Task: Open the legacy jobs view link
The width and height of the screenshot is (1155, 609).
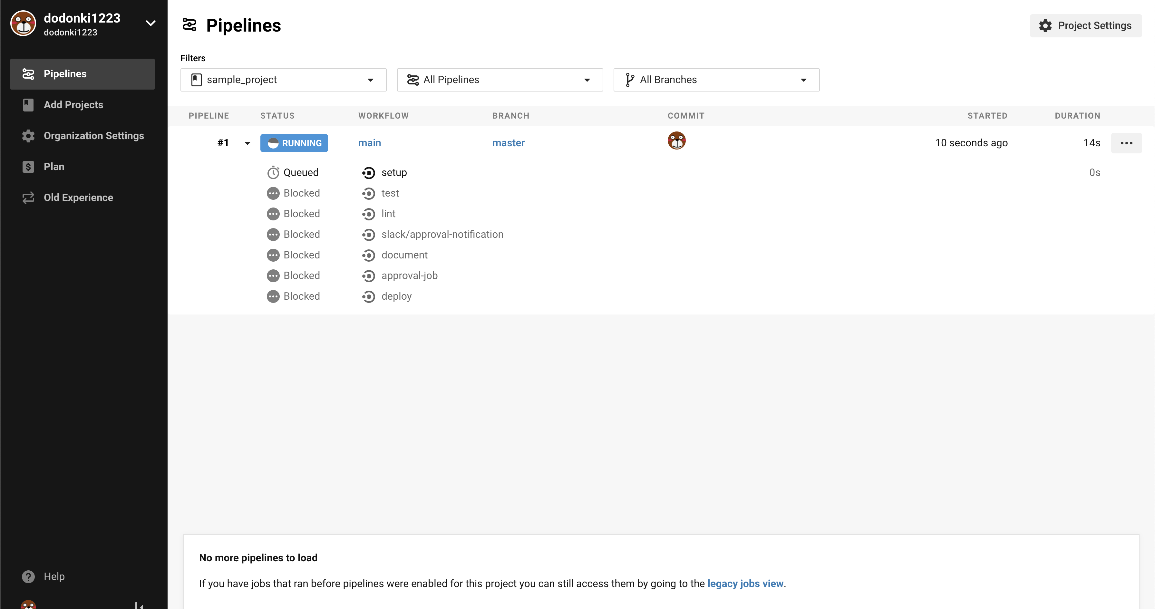Action: coord(745,584)
